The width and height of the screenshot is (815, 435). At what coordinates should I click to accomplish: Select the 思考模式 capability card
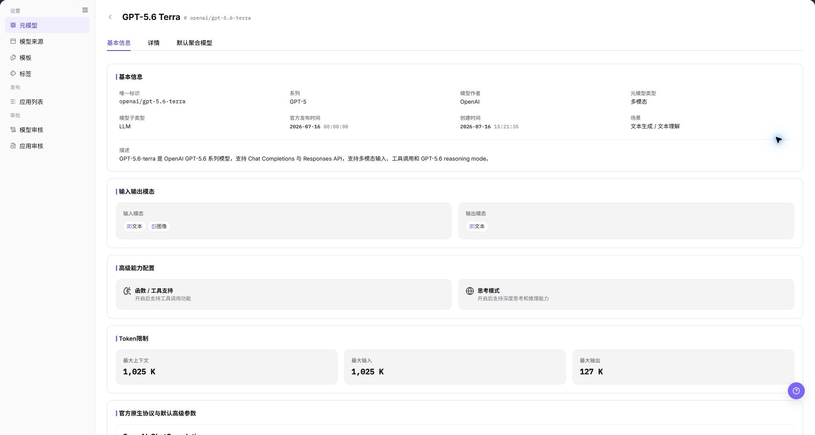click(626, 294)
